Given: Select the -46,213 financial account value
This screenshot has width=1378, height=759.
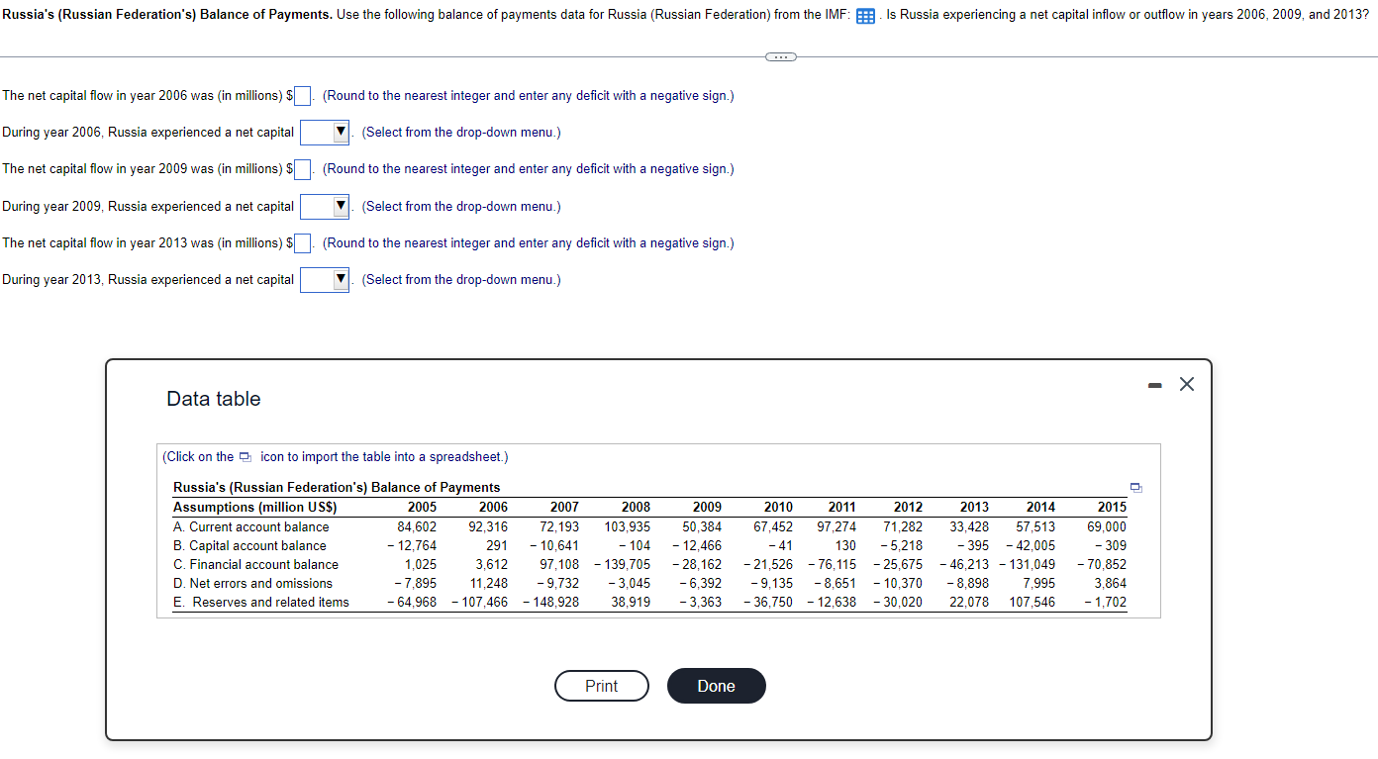Looking at the screenshot, I should [964, 564].
